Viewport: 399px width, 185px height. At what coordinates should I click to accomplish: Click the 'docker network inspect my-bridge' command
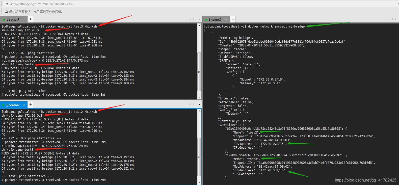click(276, 27)
